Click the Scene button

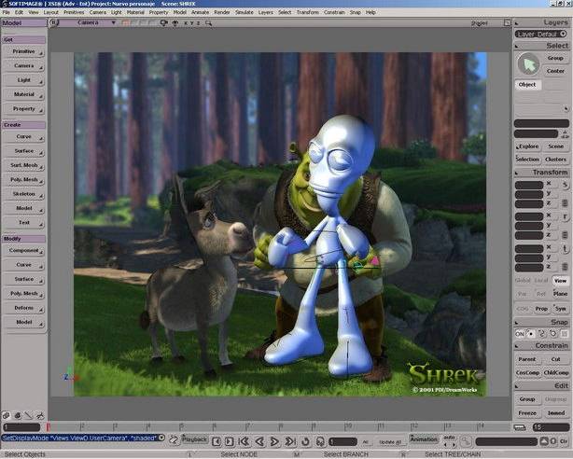point(555,146)
